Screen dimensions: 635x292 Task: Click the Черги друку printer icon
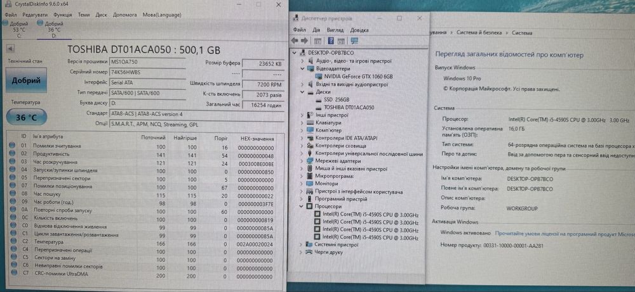coord(311,253)
